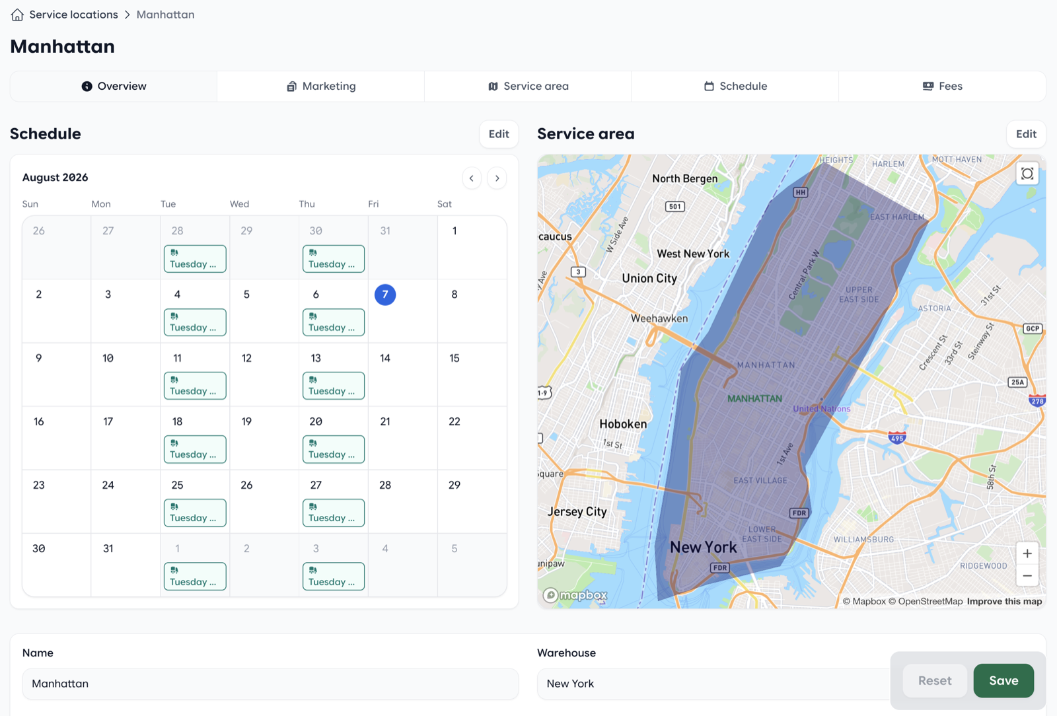Click the Name input field
The width and height of the screenshot is (1057, 716).
[270, 684]
